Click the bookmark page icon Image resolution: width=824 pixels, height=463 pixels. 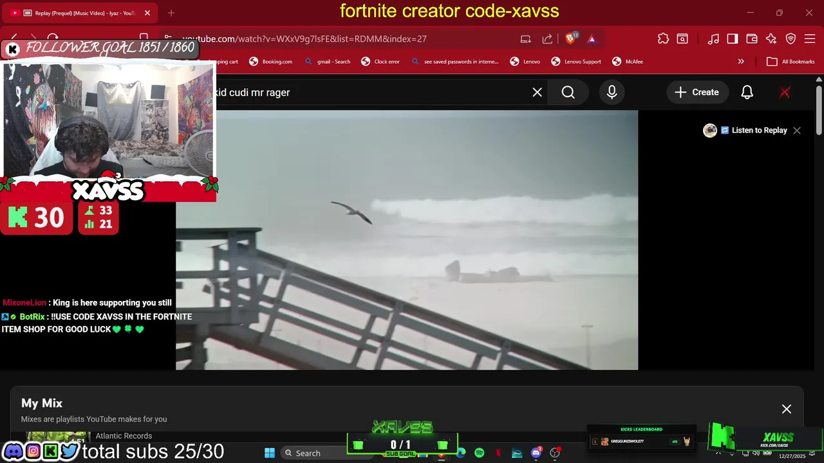[144, 37]
